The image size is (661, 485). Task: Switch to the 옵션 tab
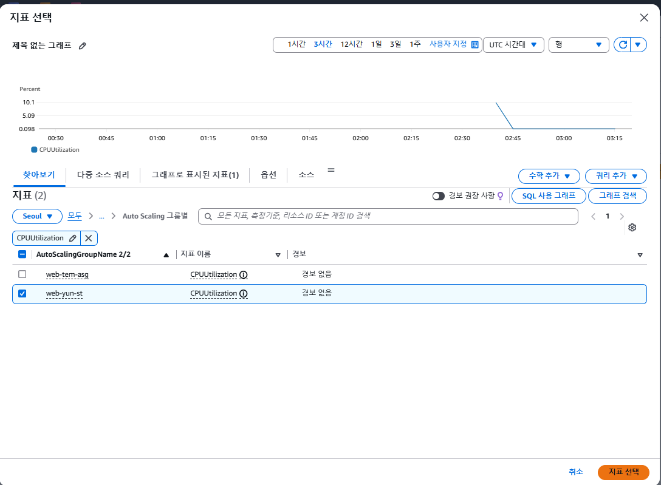click(269, 175)
